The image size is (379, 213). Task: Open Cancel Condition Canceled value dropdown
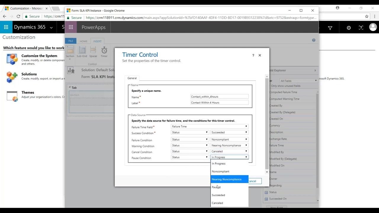click(x=229, y=151)
